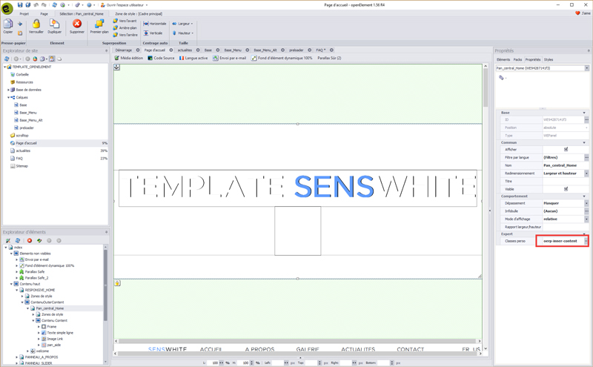Screen dimensions: 593x367
Task: Click Parallax Sûr (2) item
Action: coord(329,58)
